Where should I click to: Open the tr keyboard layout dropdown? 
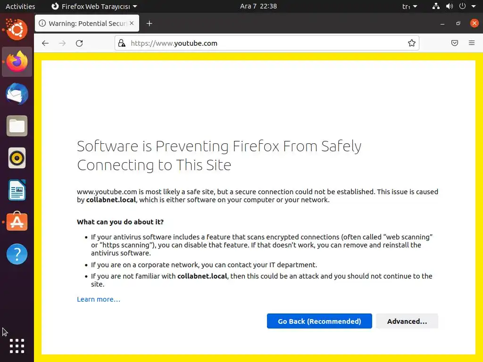pyautogui.click(x=409, y=7)
